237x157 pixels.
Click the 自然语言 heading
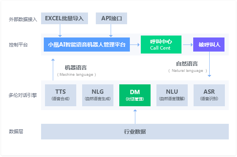[x=187, y=64]
